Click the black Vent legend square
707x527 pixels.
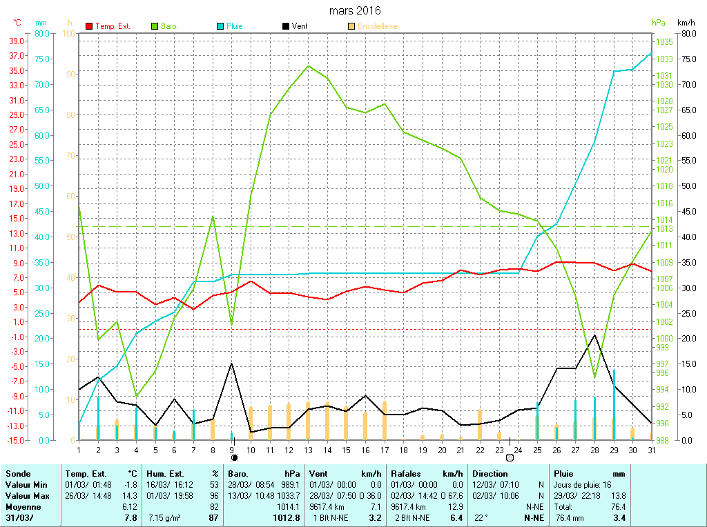pyautogui.click(x=286, y=26)
